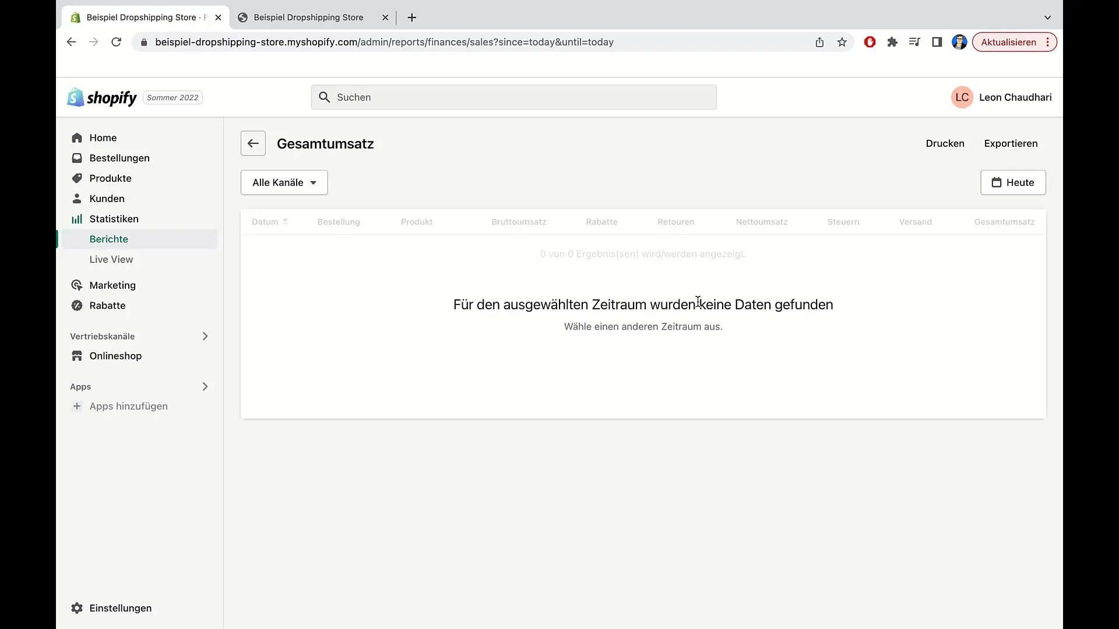Click the Shopify home icon
Image resolution: width=1119 pixels, height=629 pixels.
pyautogui.click(x=74, y=97)
